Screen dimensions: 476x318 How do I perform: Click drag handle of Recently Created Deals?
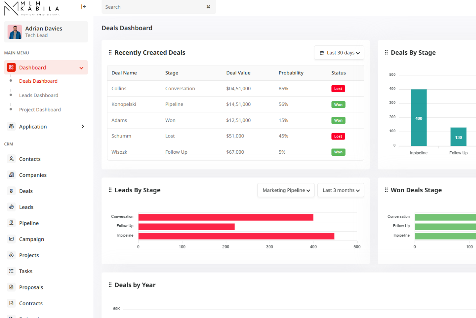(x=110, y=52)
